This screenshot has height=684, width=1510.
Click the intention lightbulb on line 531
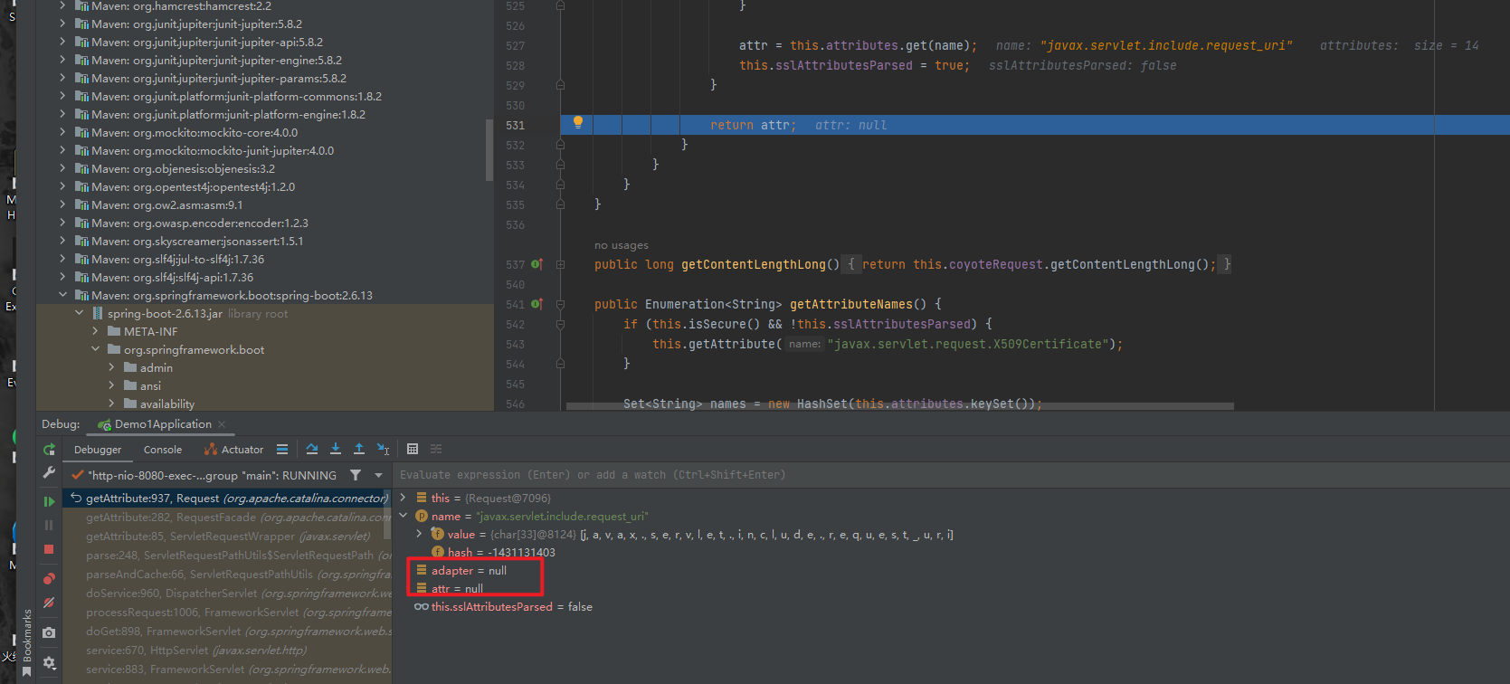point(578,123)
